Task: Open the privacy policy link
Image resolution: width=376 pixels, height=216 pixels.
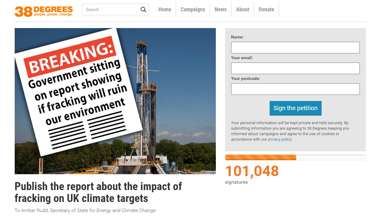Action: click(x=279, y=139)
